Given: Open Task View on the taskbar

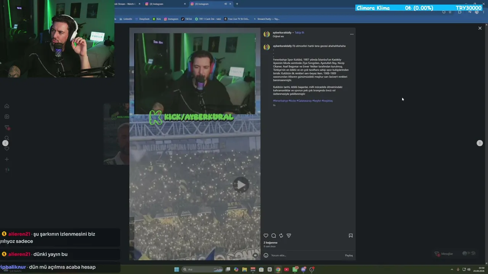Looking at the screenshot, I should pyautogui.click(x=228, y=269).
